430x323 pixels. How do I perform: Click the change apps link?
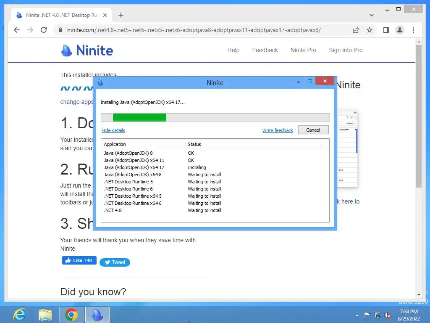pos(76,102)
